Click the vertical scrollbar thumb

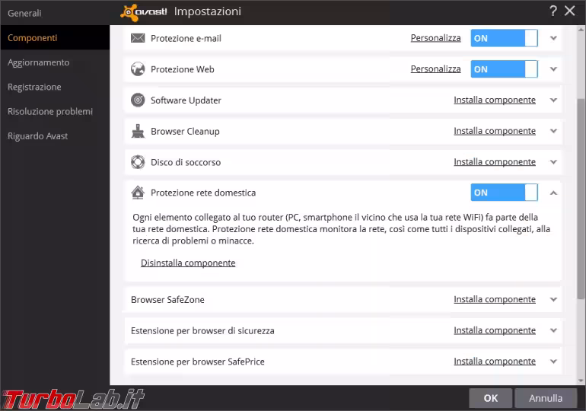[581, 199]
